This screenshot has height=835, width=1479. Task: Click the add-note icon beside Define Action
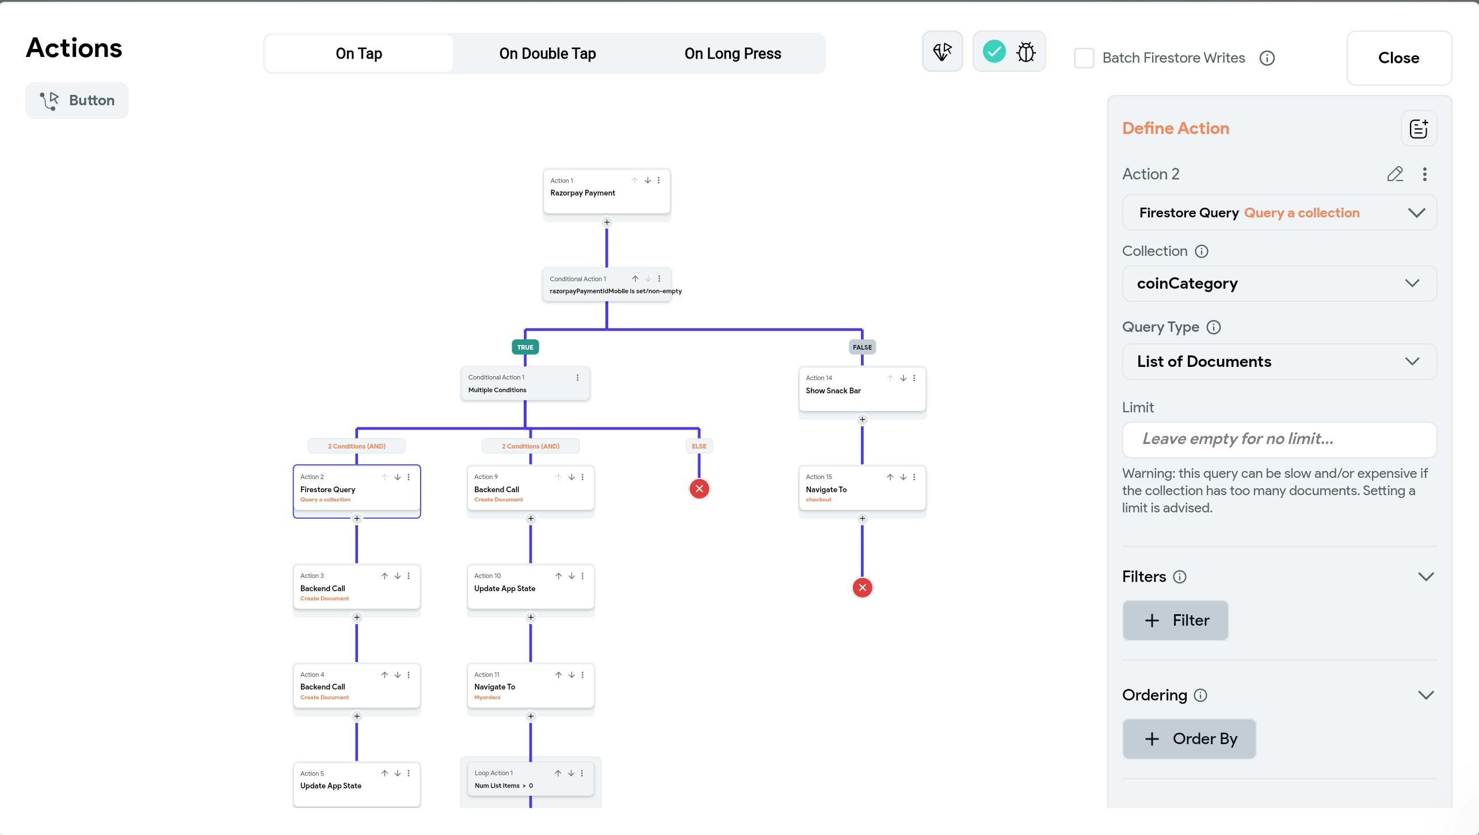click(1418, 128)
